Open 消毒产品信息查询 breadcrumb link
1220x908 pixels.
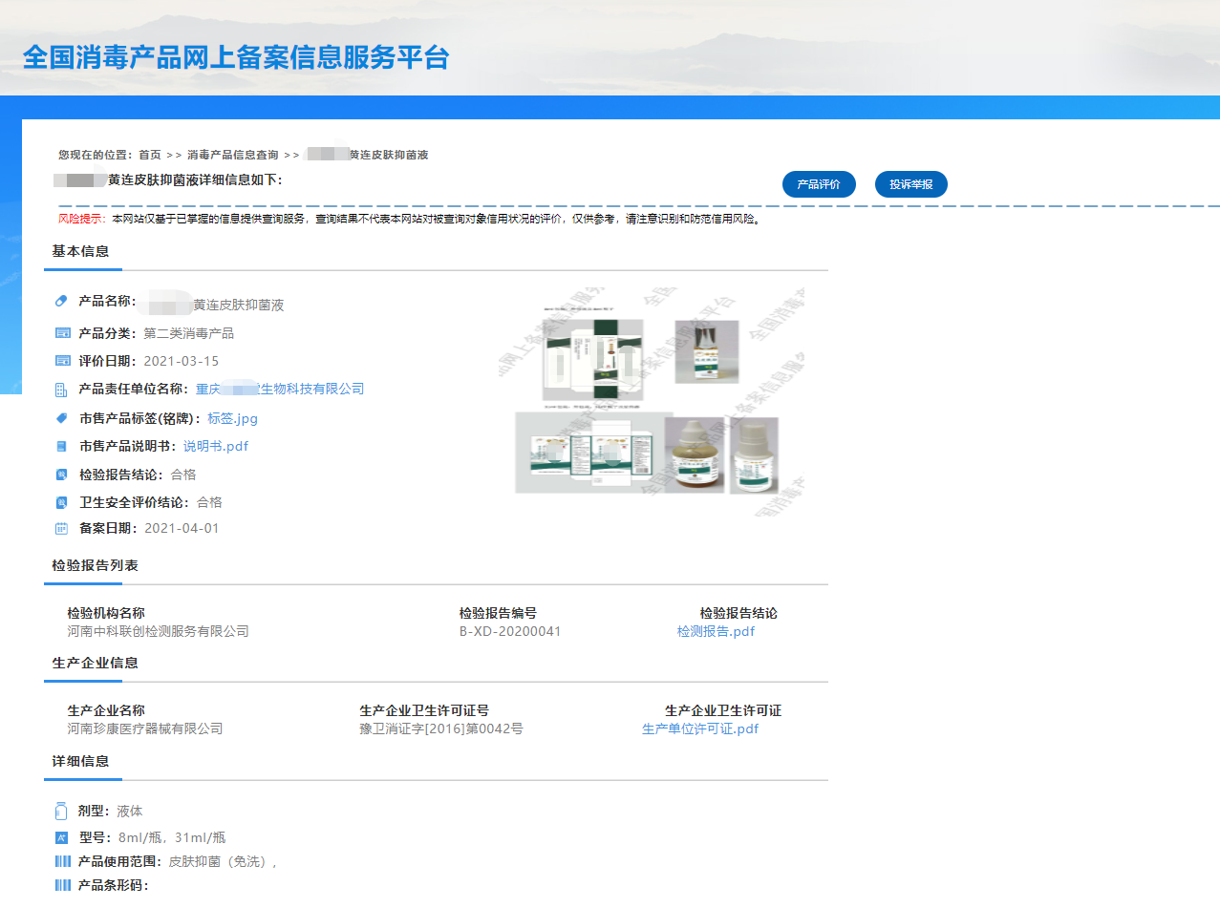pyautogui.click(x=233, y=155)
